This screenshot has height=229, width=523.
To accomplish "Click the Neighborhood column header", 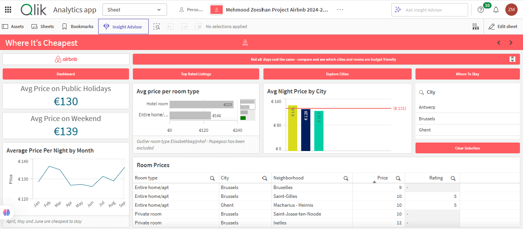I will (288, 178).
